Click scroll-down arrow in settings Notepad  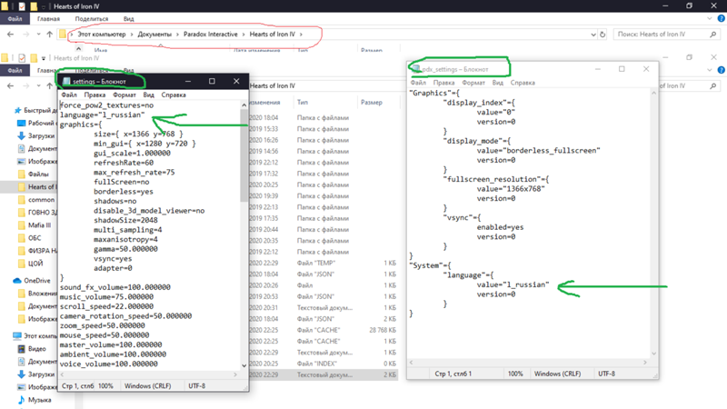tap(244, 366)
